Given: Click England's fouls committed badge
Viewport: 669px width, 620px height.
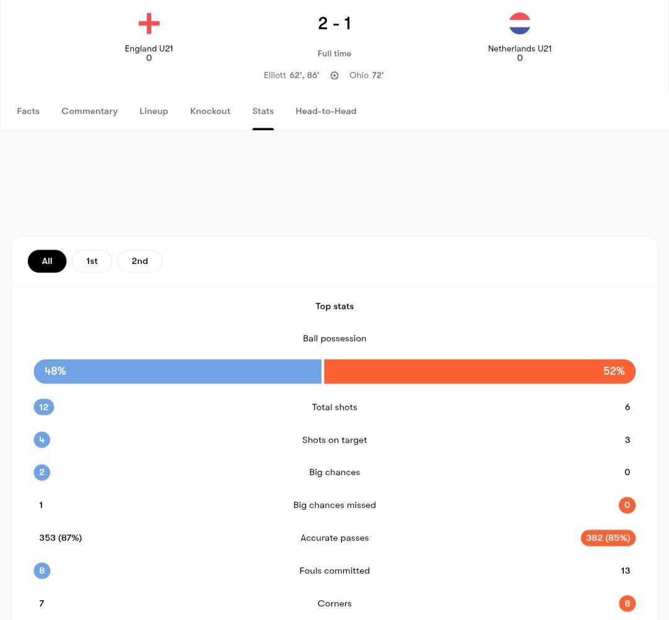Looking at the screenshot, I should [x=42, y=570].
